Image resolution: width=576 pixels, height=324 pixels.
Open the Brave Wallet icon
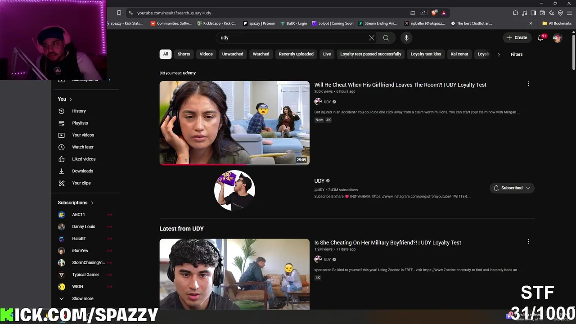542,13
